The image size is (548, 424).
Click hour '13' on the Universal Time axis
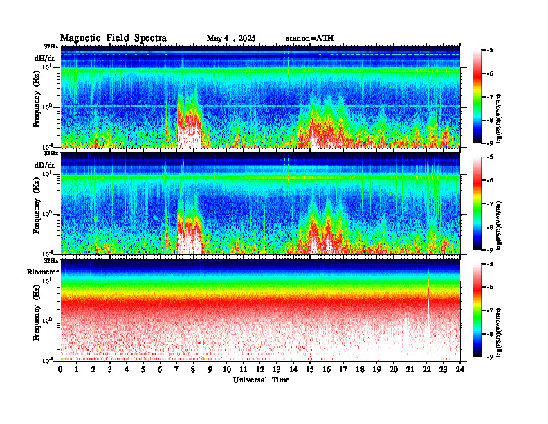pyautogui.click(x=277, y=370)
